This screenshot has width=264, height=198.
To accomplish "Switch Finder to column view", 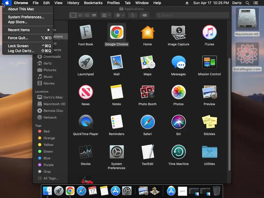I will click(87, 15).
